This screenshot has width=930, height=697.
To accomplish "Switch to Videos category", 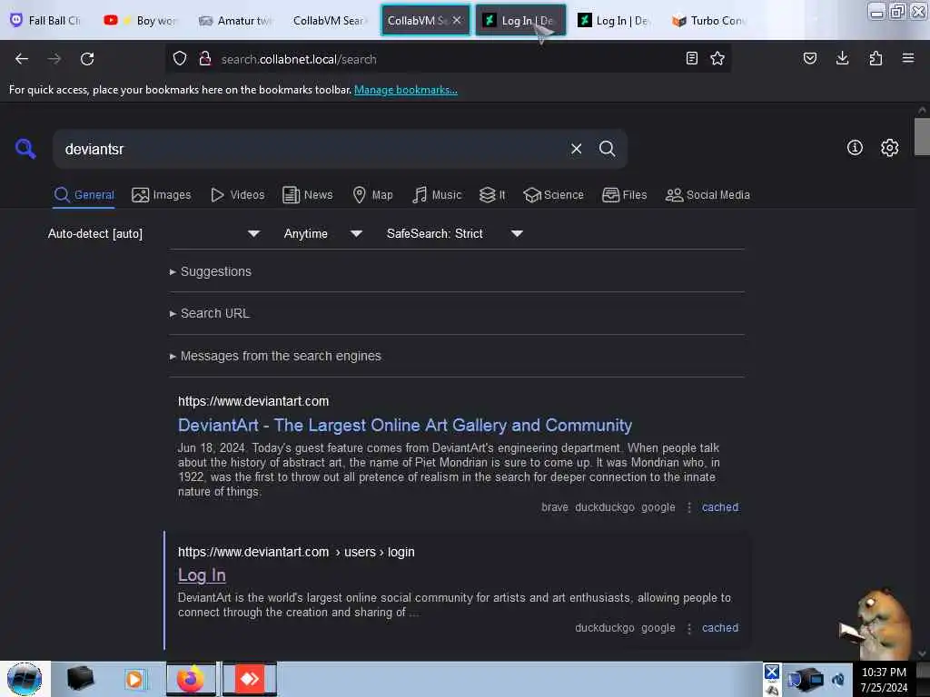I will (x=237, y=195).
